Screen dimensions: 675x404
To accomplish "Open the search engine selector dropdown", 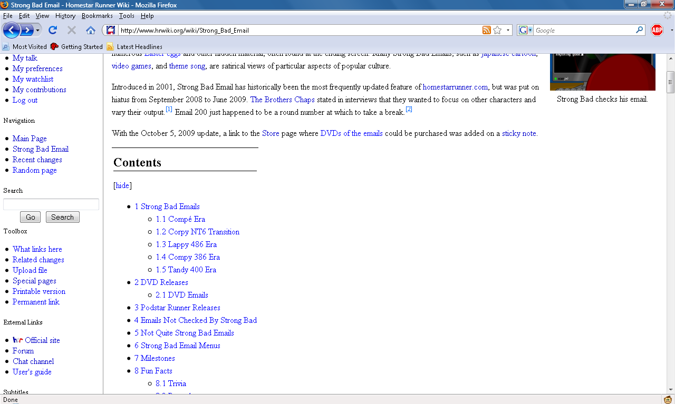I will click(526, 30).
